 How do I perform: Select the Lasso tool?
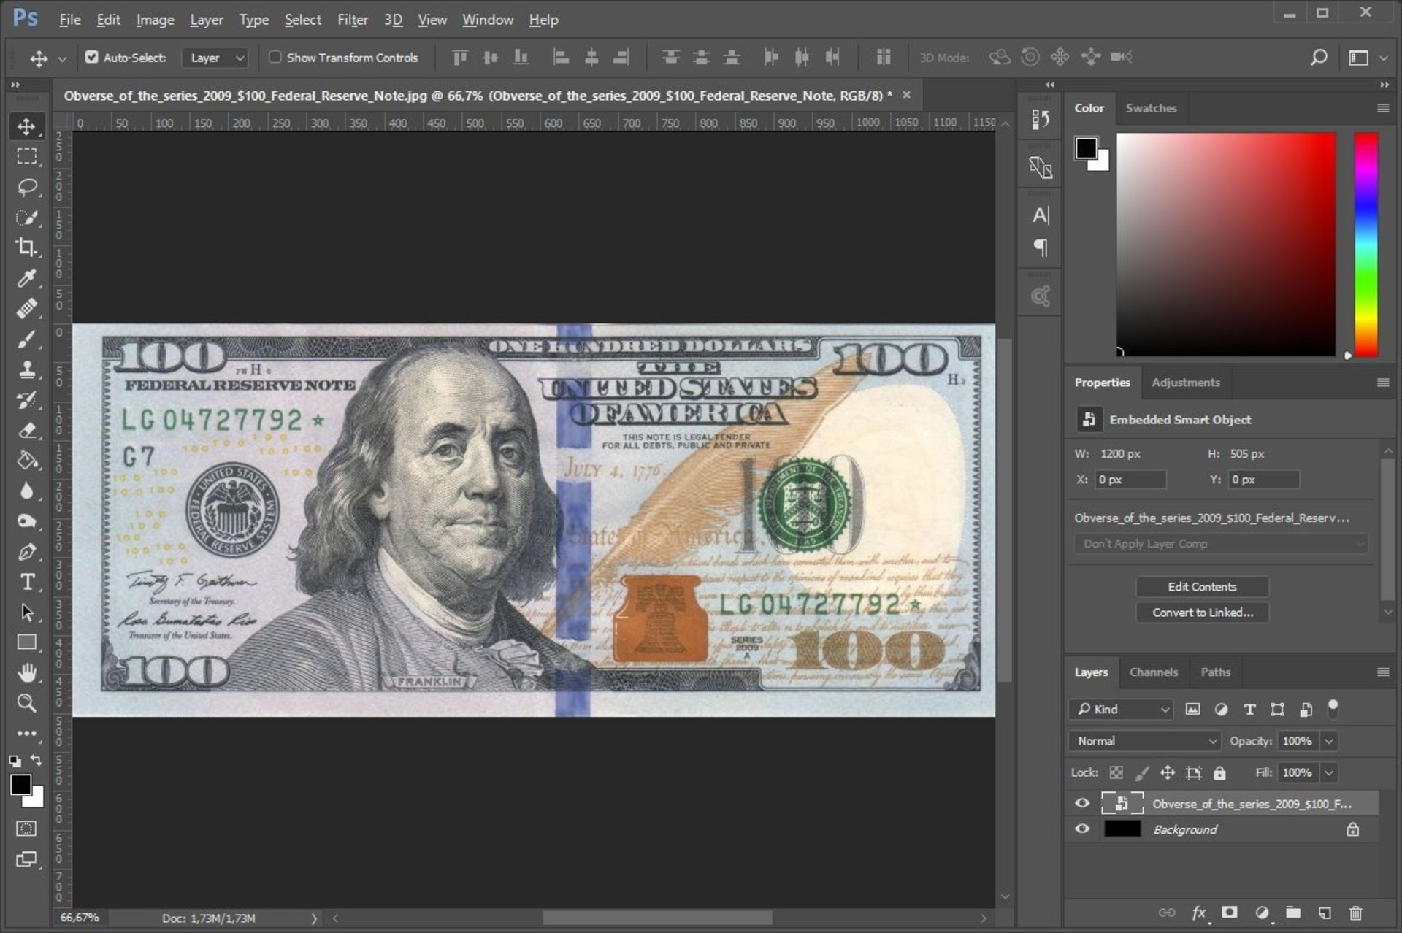(x=27, y=187)
